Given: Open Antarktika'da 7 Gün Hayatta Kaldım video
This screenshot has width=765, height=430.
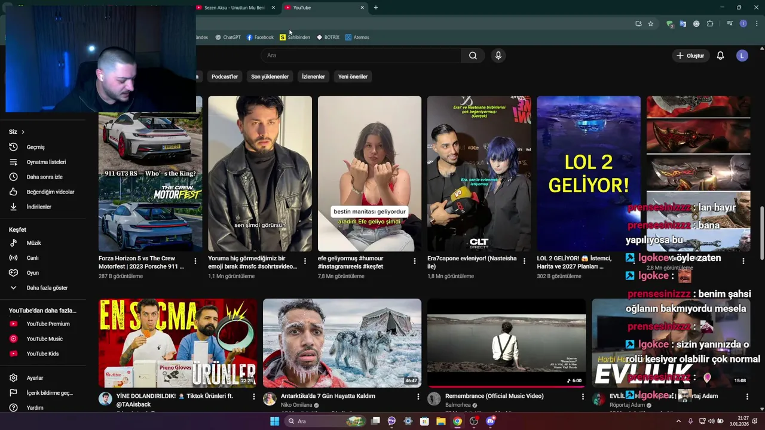Looking at the screenshot, I should click(342, 343).
